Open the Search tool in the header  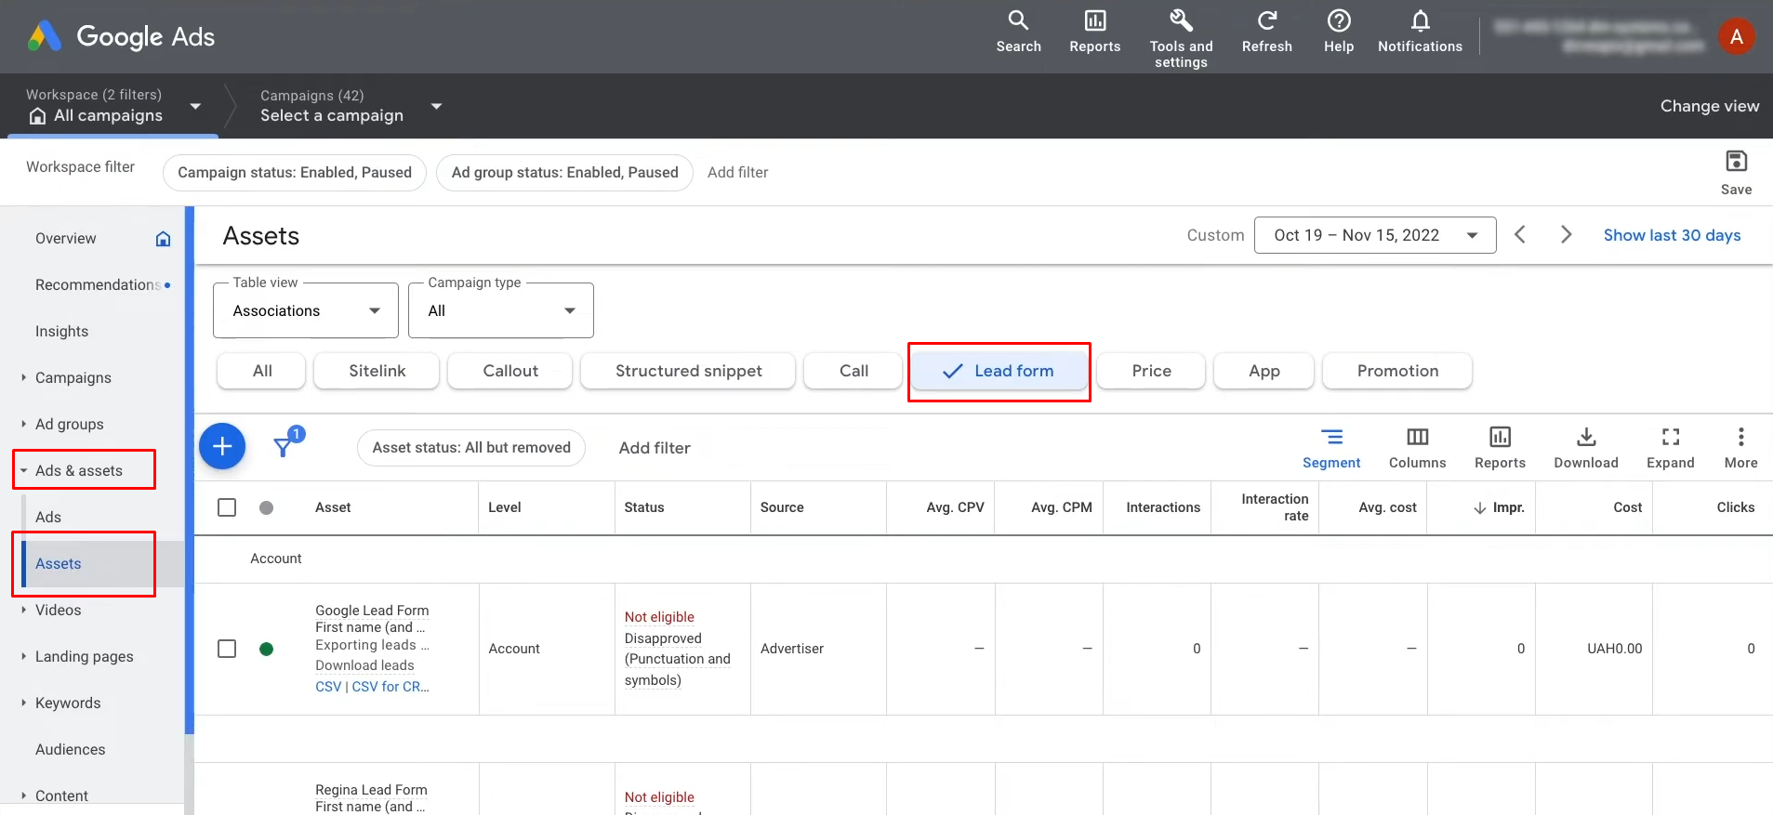click(x=1018, y=33)
